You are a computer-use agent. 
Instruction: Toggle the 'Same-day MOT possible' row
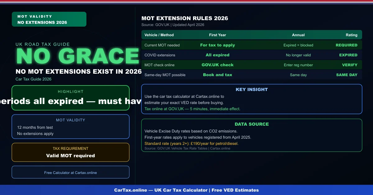click(252, 75)
